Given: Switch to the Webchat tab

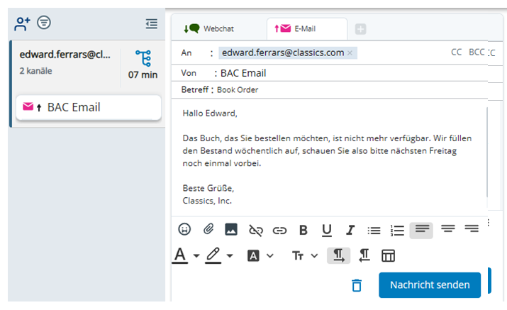Looking at the screenshot, I should click(x=208, y=29).
